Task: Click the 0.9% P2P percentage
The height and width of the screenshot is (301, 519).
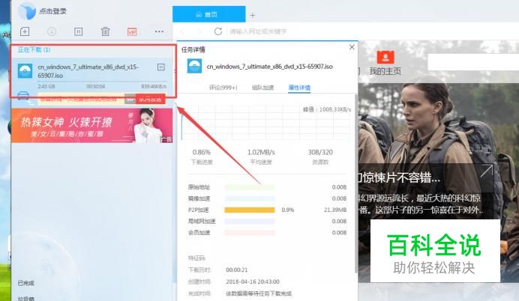Action: [x=288, y=210]
